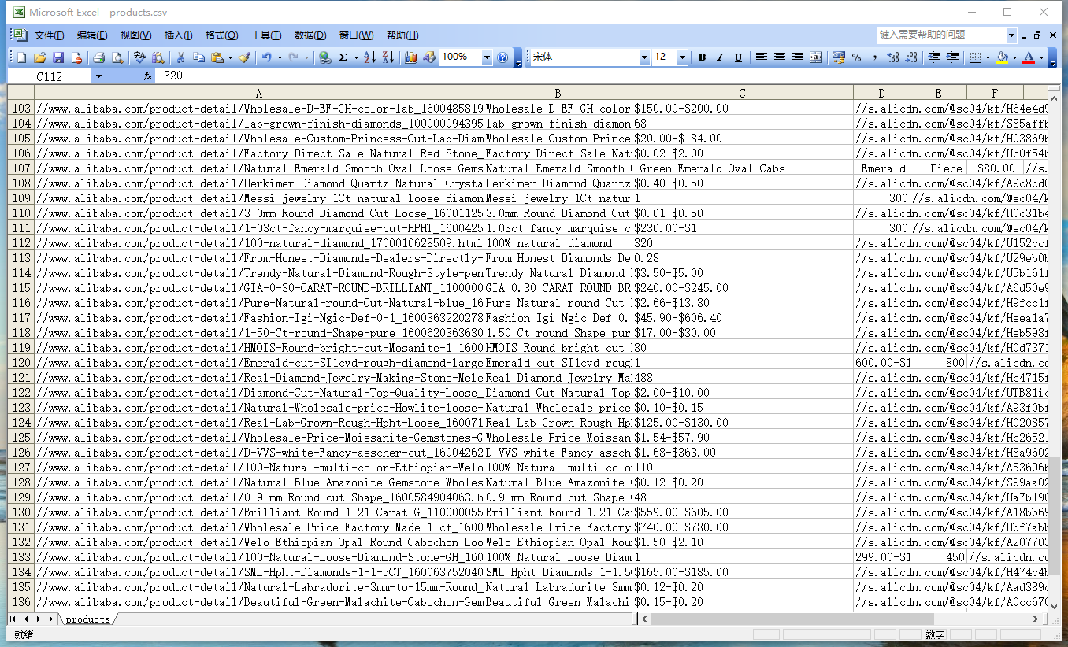Undo the last action
1068x647 pixels.
(x=267, y=57)
